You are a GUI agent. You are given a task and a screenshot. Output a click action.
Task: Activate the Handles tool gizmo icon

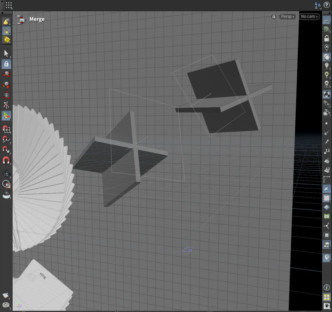[x=6, y=116]
